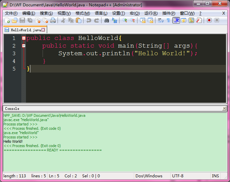
Task: Click the Print icon in toolbar
Action: [x=53, y=21]
